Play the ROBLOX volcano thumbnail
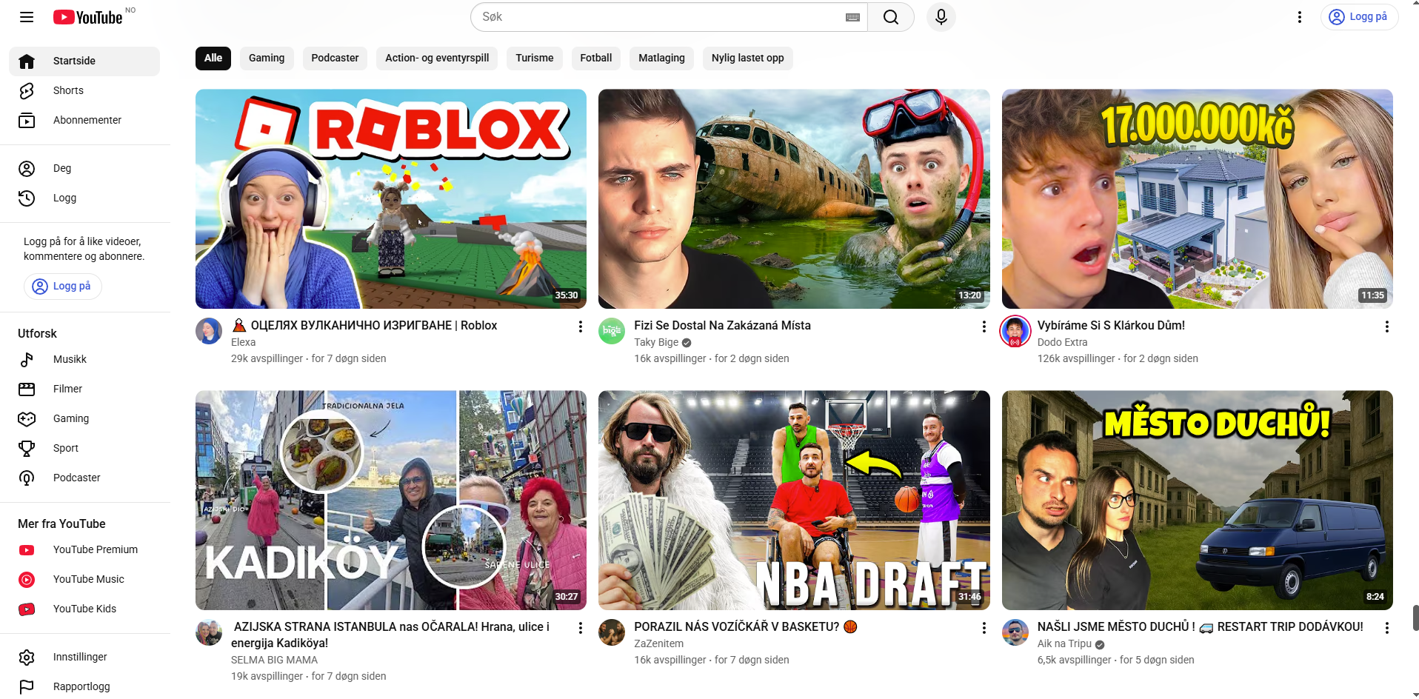The height and width of the screenshot is (699, 1419). click(x=391, y=199)
